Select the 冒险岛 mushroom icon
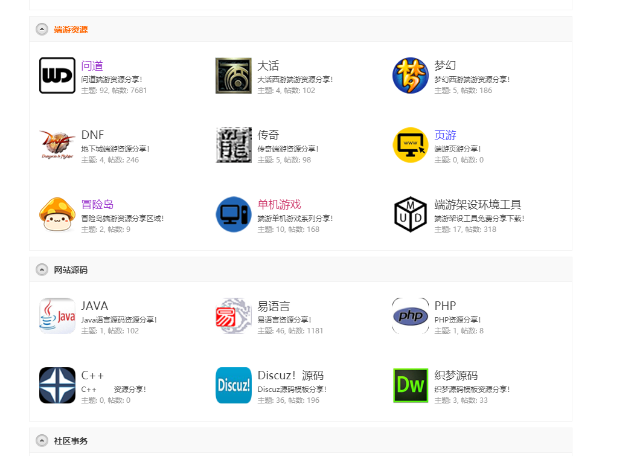This screenshot has width=637, height=456. [x=57, y=214]
